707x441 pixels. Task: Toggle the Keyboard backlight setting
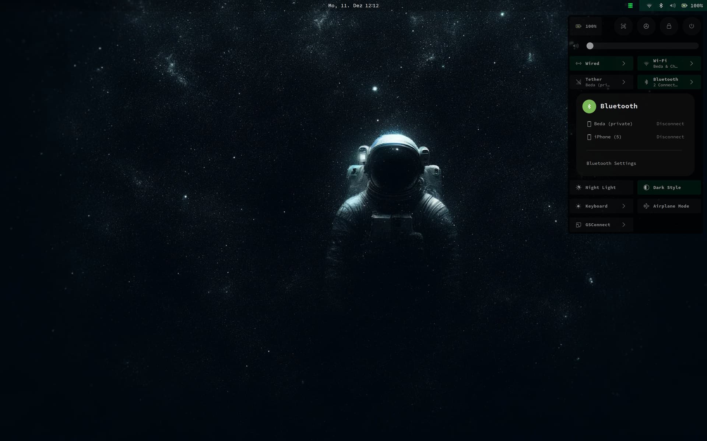tap(592, 206)
